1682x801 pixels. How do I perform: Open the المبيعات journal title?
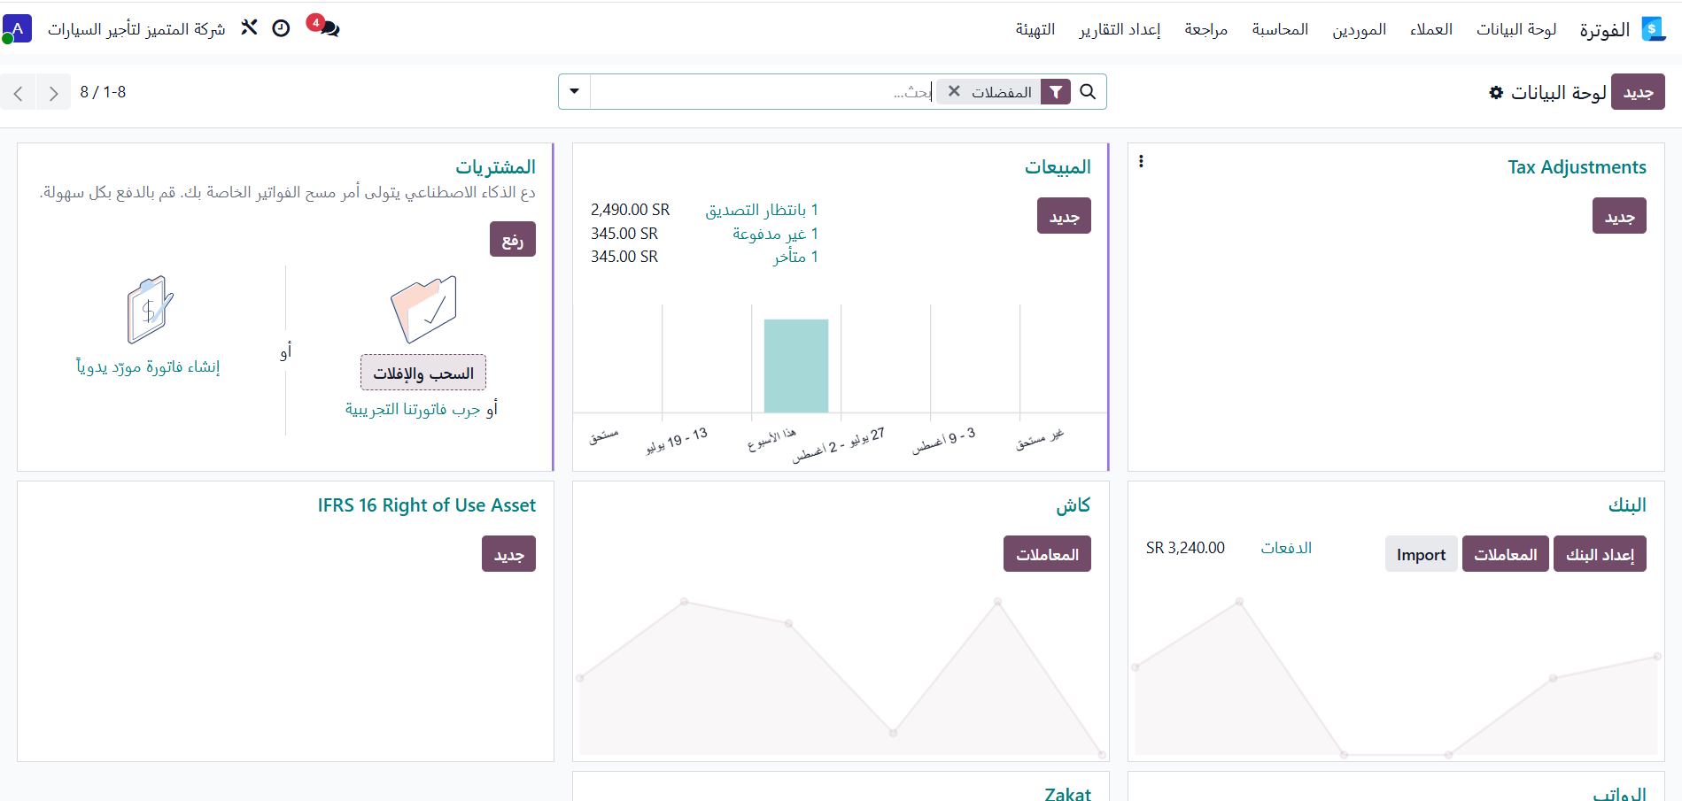coord(1058,167)
